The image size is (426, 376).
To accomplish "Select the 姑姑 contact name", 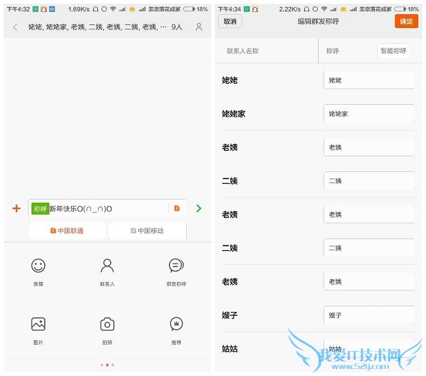I will 230,349.
